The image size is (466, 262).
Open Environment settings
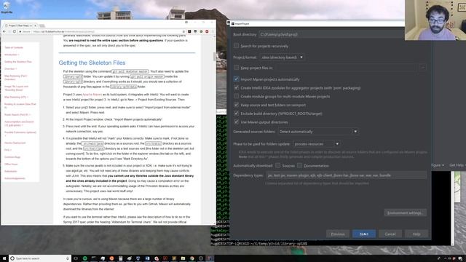(x=406, y=213)
